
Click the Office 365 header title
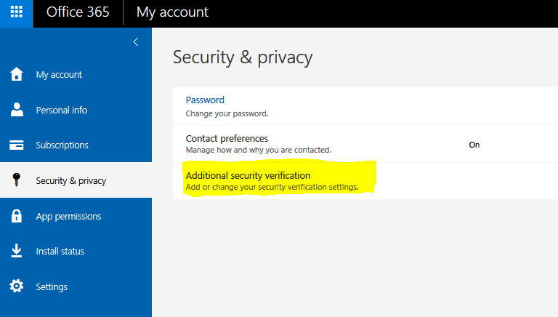point(77,12)
